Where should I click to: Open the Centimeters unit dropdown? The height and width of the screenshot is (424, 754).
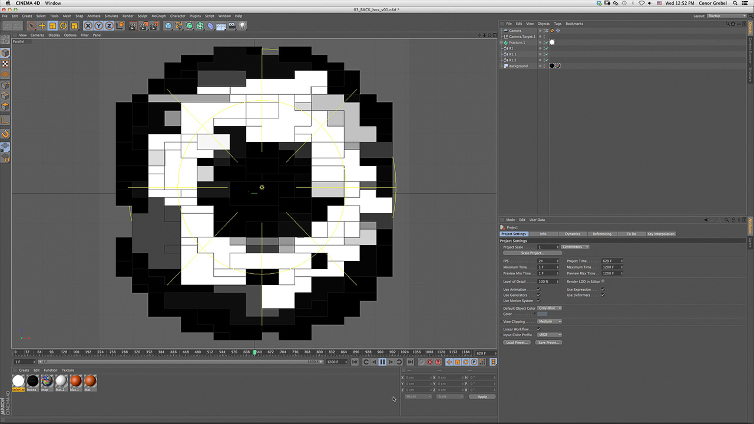(x=575, y=247)
